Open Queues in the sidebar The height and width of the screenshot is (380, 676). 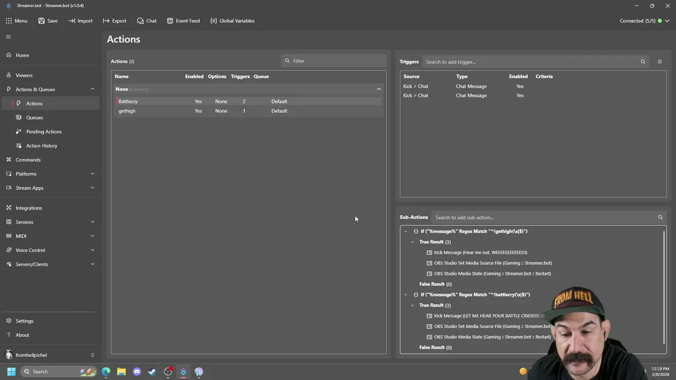(50, 117)
